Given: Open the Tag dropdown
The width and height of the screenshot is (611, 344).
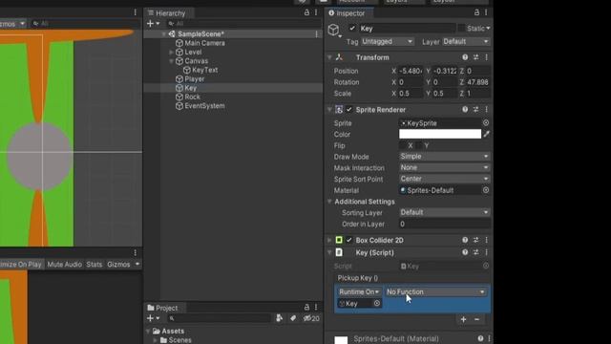Looking at the screenshot, I should [387, 41].
